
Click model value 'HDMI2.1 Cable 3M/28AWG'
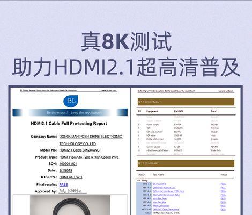coord(79,150)
